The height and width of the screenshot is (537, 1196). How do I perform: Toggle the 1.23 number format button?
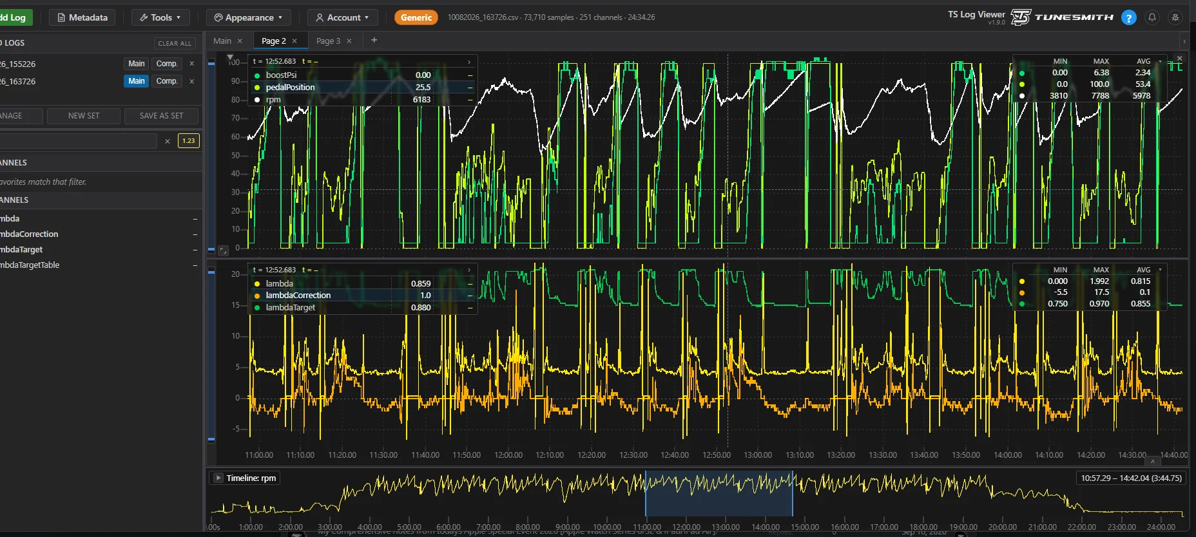[x=188, y=141]
